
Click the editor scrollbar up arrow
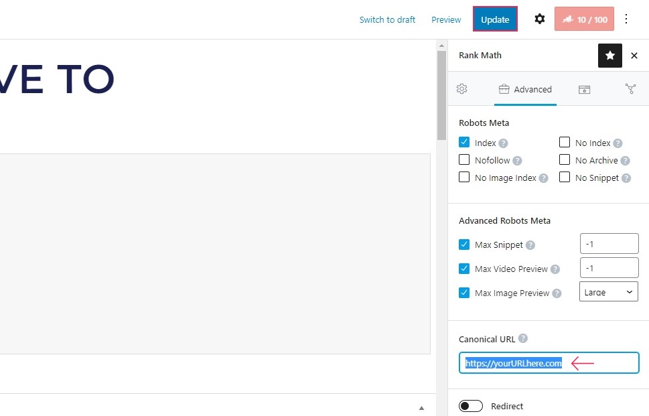(441, 46)
